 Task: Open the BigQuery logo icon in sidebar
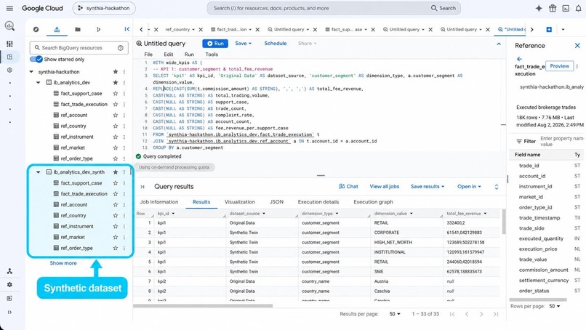(x=9, y=25)
